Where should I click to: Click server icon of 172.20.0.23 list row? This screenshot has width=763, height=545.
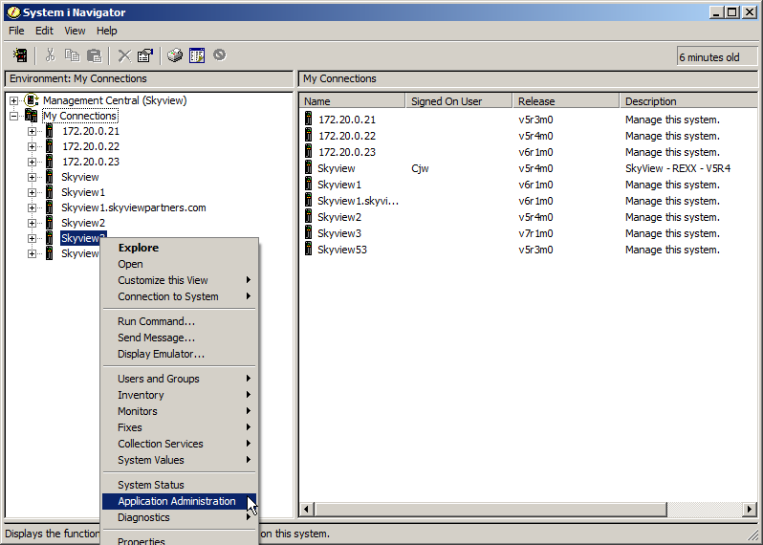(x=308, y=152)
